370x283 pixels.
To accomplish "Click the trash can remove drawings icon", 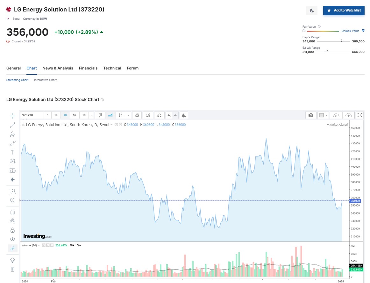I will (12, 269).
